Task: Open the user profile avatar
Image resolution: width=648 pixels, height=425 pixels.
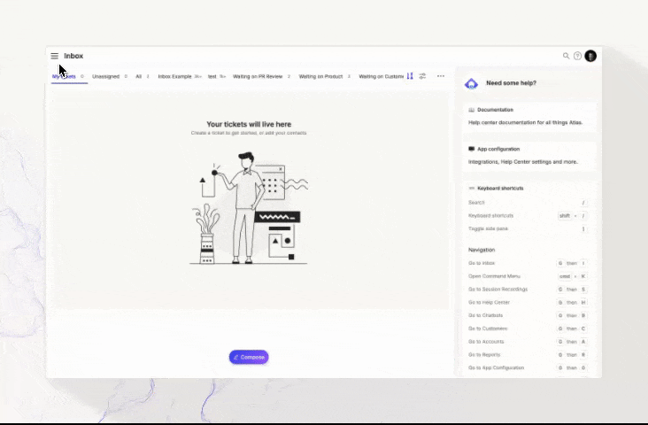Action: [x=590, y=56]
